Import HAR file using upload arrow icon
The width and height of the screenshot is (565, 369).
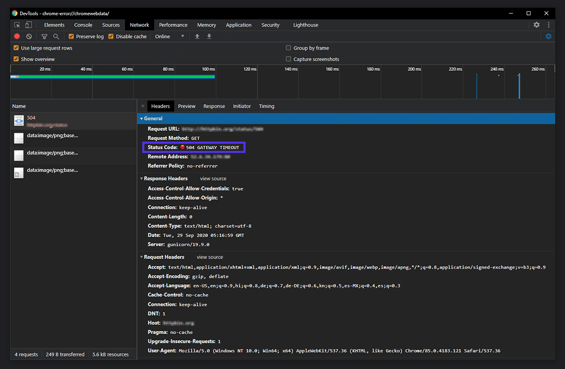tap(197, 36)
